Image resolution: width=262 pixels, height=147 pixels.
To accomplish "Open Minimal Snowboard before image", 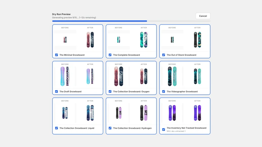I will coord(65,40).
